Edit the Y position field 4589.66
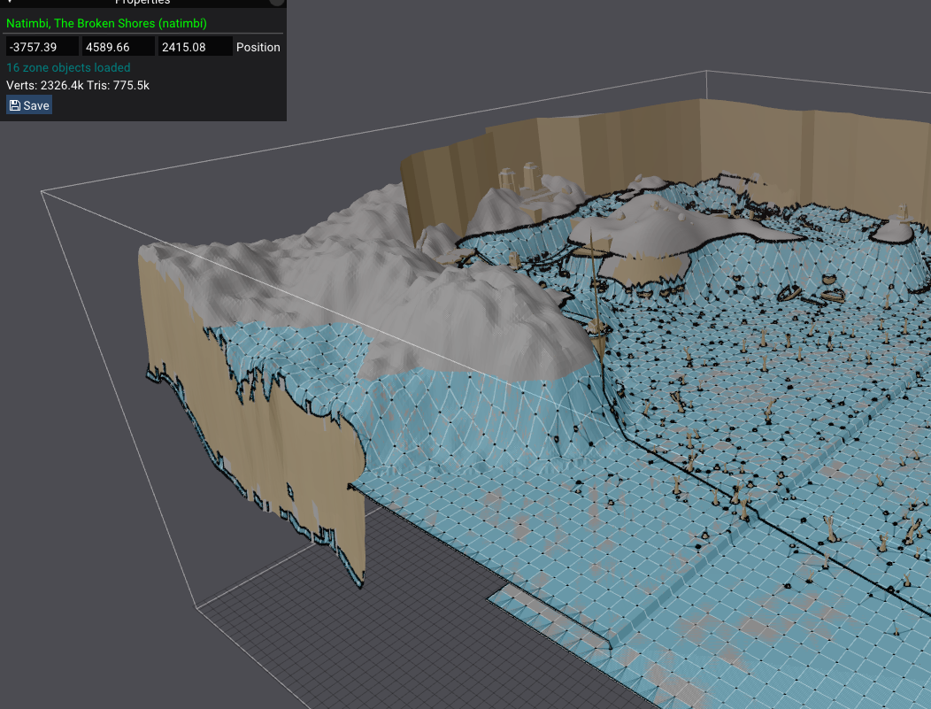The height and width of the screenshot is (709, 931). point(118,47)
